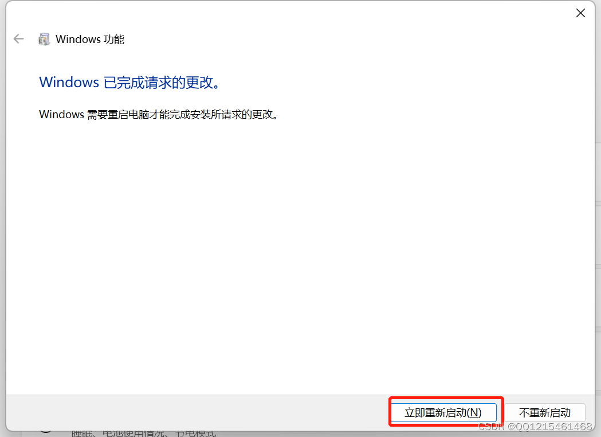Click the message Windows 需要重启电脑才能完成安装所请求的更改。
Viewport: 601px width, 437px height.
point(159,114)
